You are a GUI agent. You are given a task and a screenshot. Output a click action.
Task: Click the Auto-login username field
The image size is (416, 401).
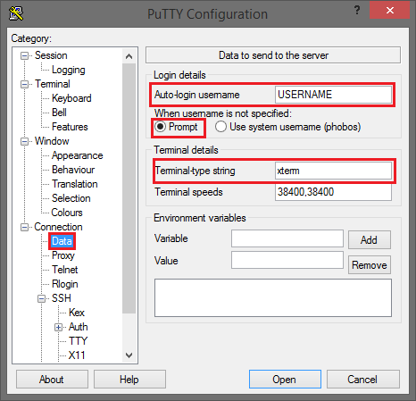coord(333,95)
